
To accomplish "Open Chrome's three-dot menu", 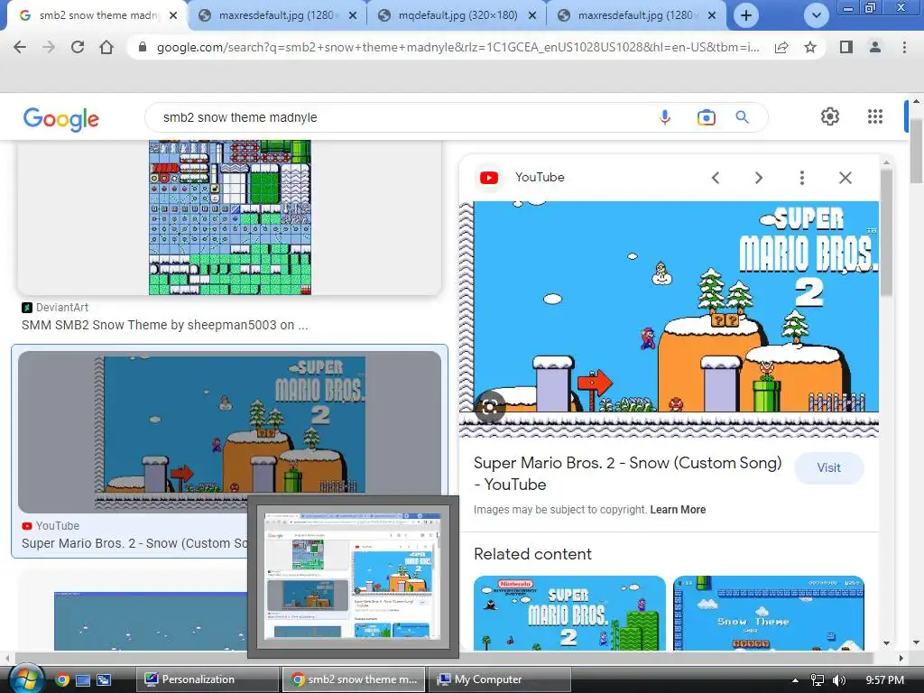I will 904,47.
